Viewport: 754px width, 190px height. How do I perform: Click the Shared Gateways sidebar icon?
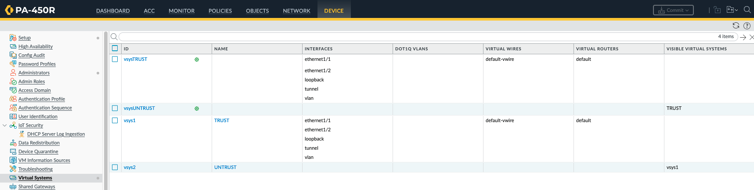click(x=13, y=186)
